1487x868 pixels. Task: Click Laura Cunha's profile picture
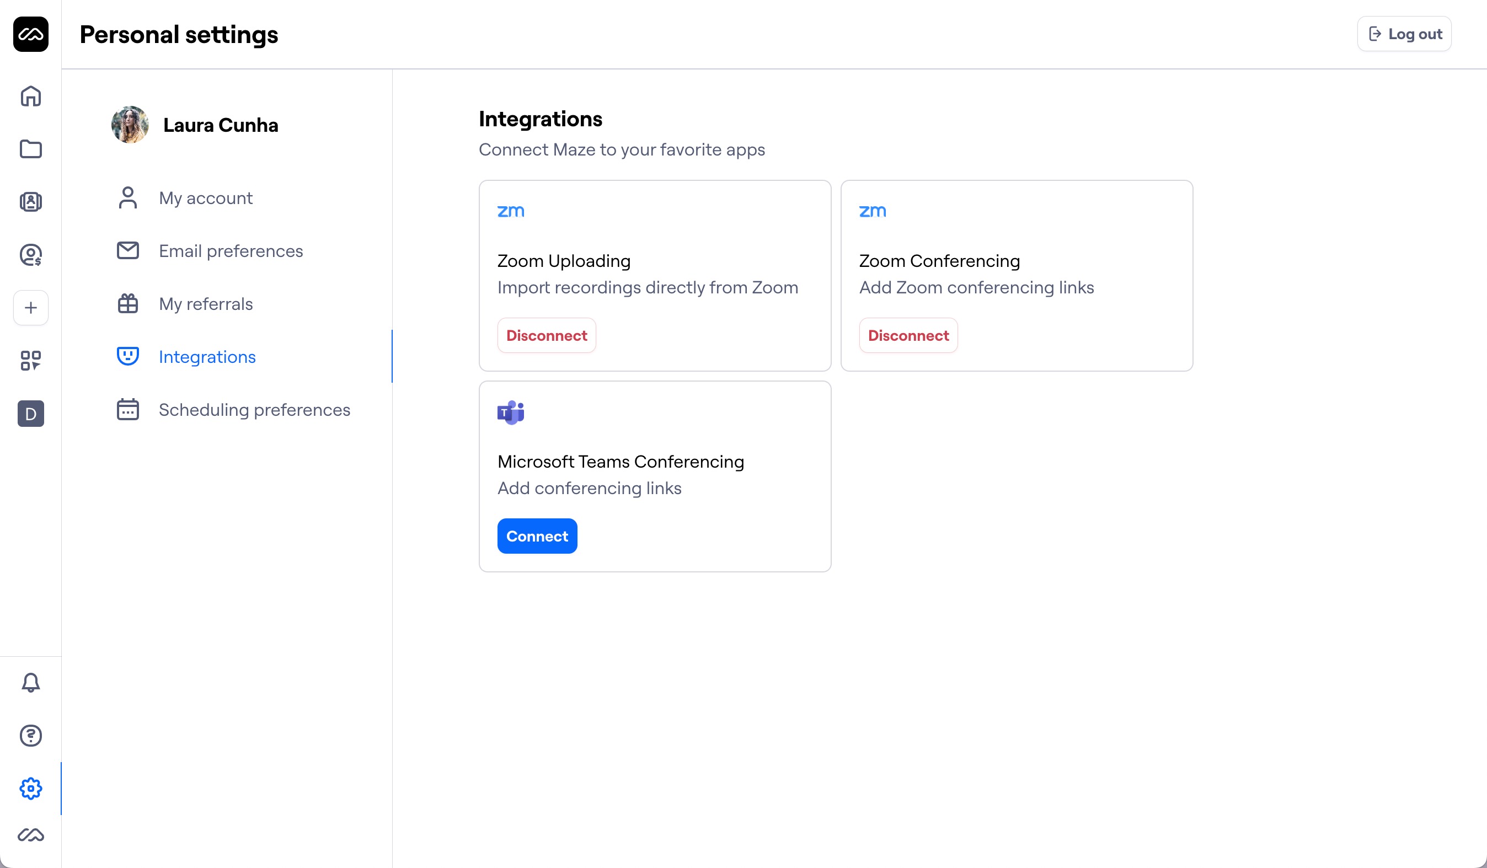pos(130,125)
